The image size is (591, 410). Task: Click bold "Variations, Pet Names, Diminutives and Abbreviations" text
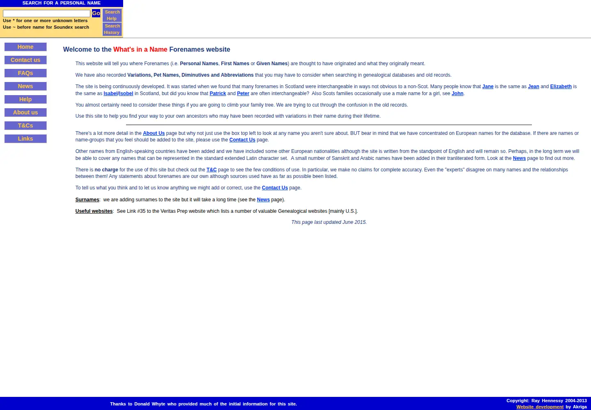[190, 75]
